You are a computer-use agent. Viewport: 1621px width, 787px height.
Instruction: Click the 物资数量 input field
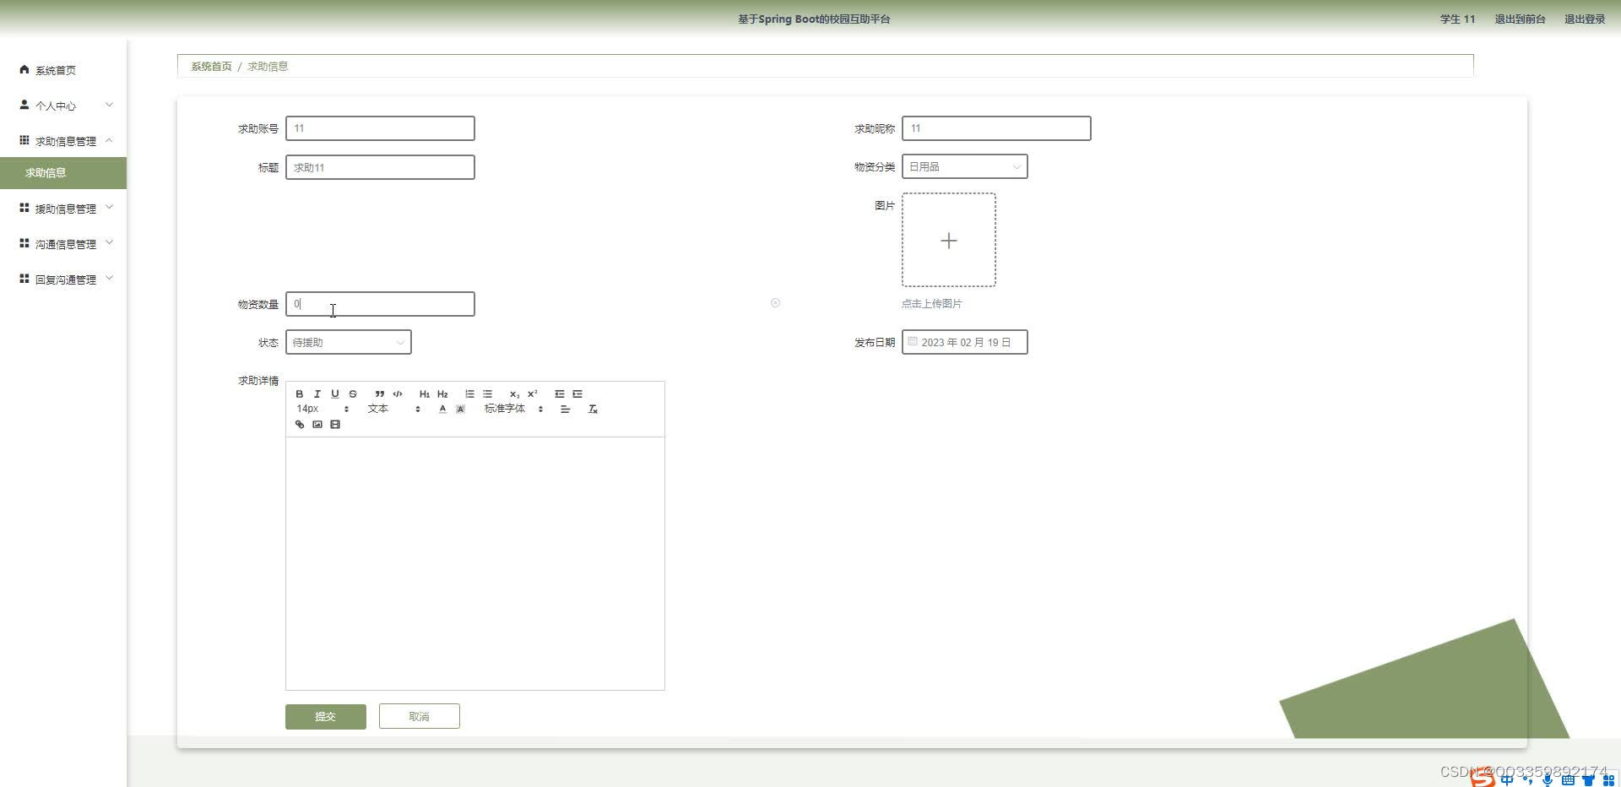point(380,304)
